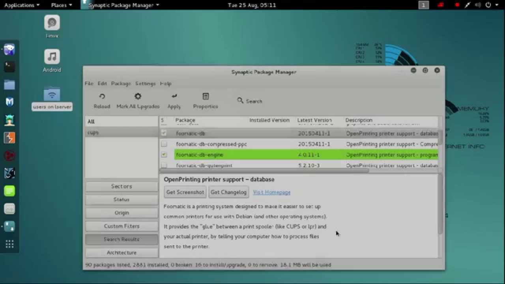This screenshot has height=284, width=505.
Task: Switch to the Architecture filter
Action: click(122, 252)
